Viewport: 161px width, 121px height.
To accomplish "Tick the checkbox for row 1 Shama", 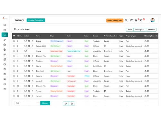I will click(14, 41).
